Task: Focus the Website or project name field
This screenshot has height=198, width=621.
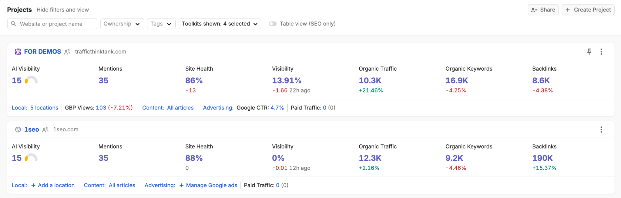Action: pos(52,24)
